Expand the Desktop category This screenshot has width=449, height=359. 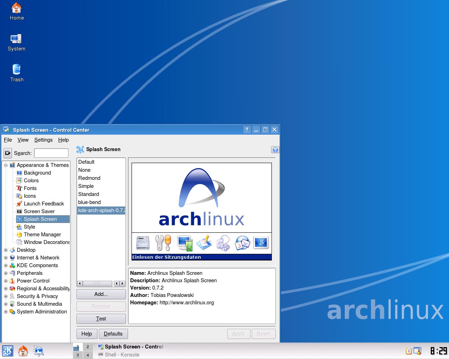coord(6,250)
